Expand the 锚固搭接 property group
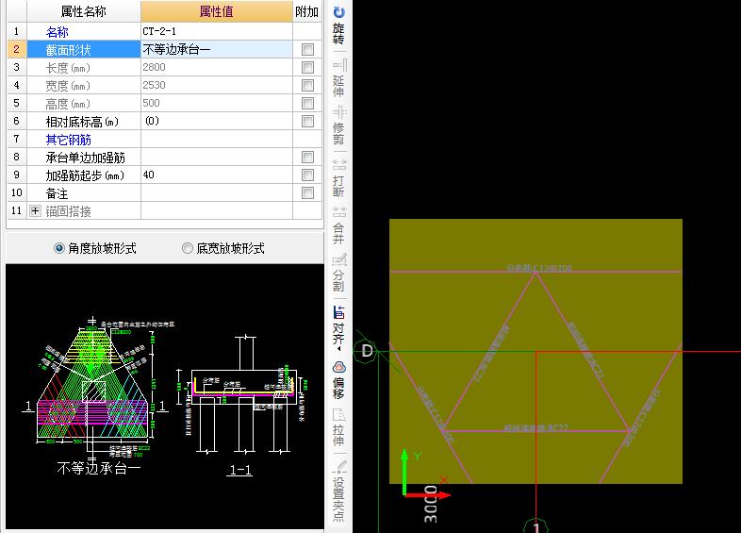The height and width of the screenshot is (533, 741). 36,211
